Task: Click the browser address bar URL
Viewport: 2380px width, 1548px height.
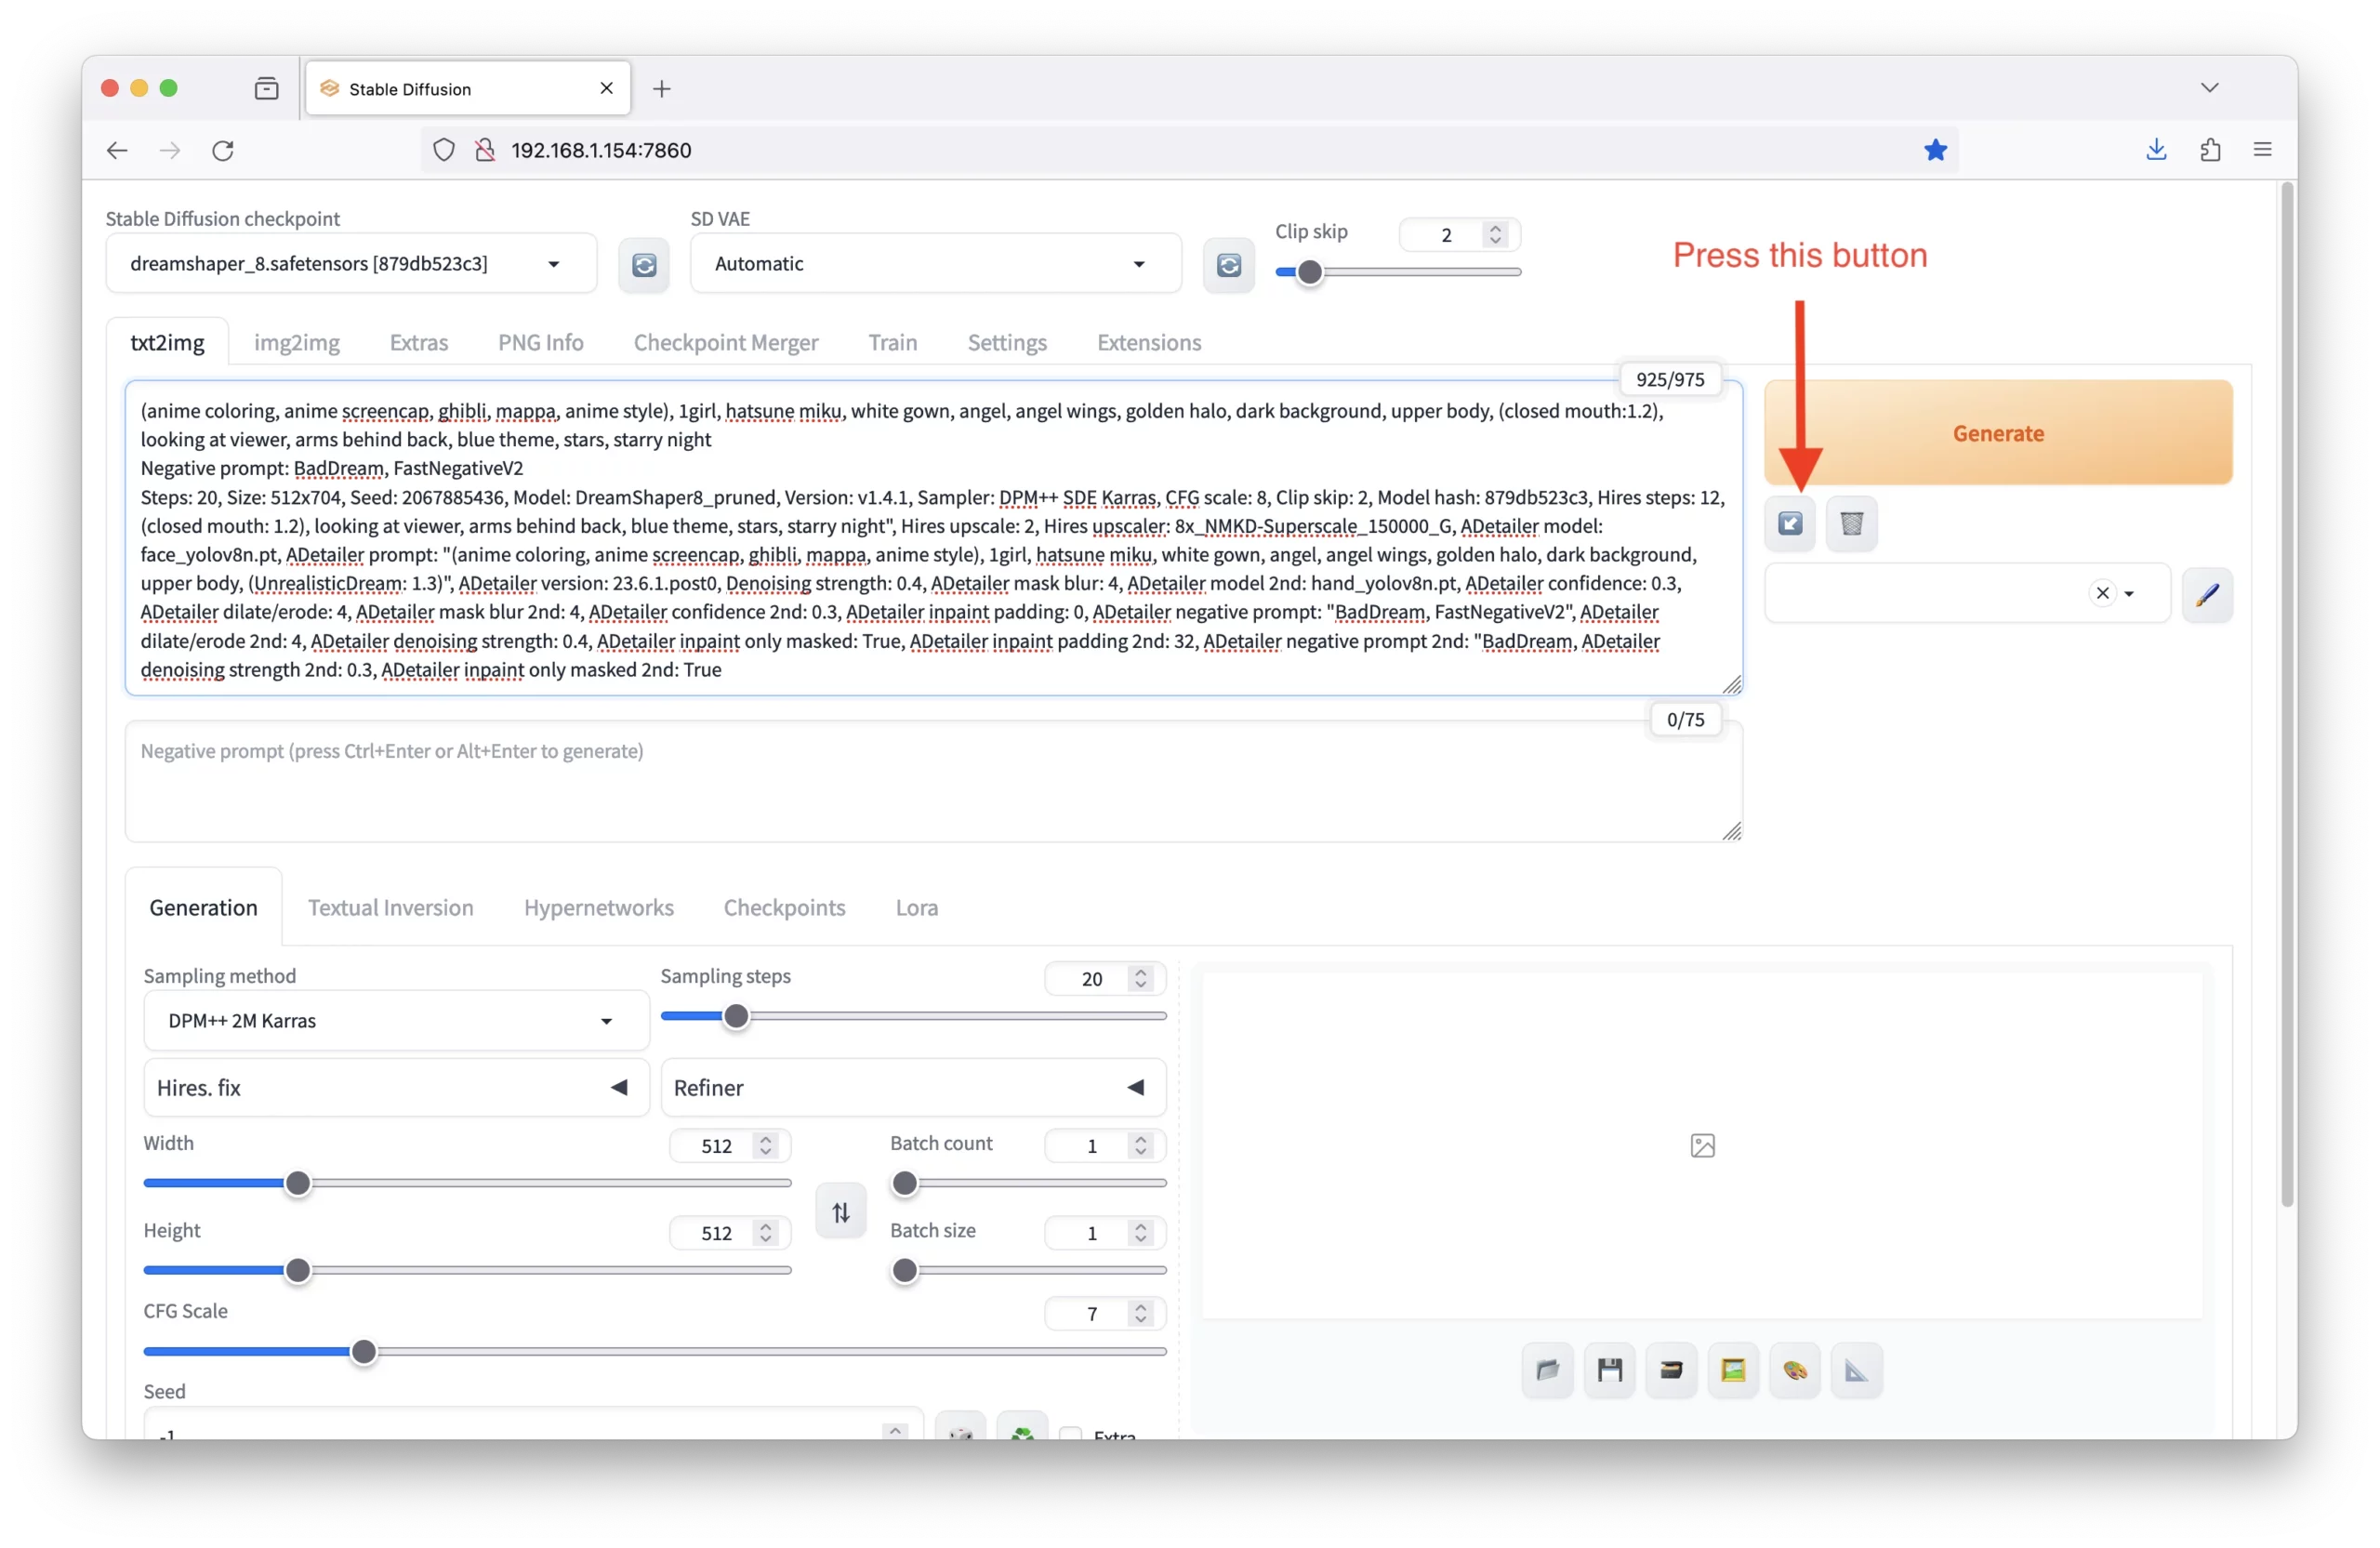Action: [601, 150]
